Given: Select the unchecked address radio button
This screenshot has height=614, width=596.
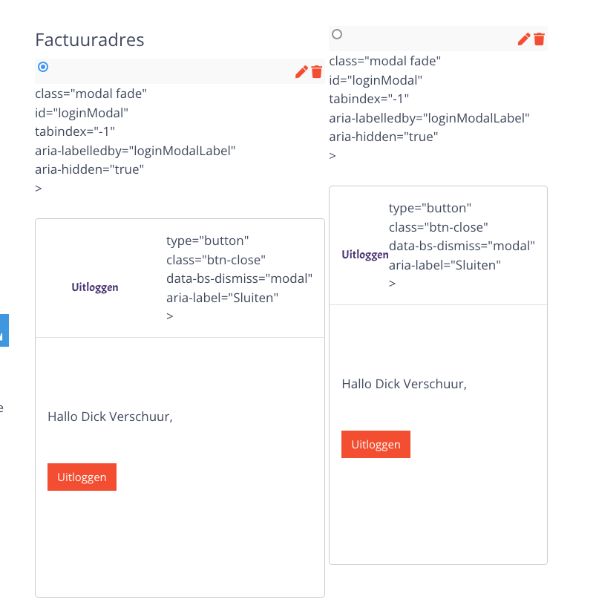Looking at the screenshot, I should 337,34.
